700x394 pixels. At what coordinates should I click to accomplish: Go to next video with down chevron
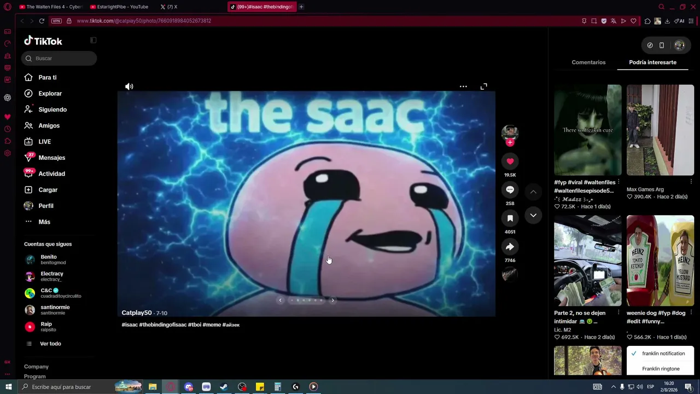(x=533, y=216)
